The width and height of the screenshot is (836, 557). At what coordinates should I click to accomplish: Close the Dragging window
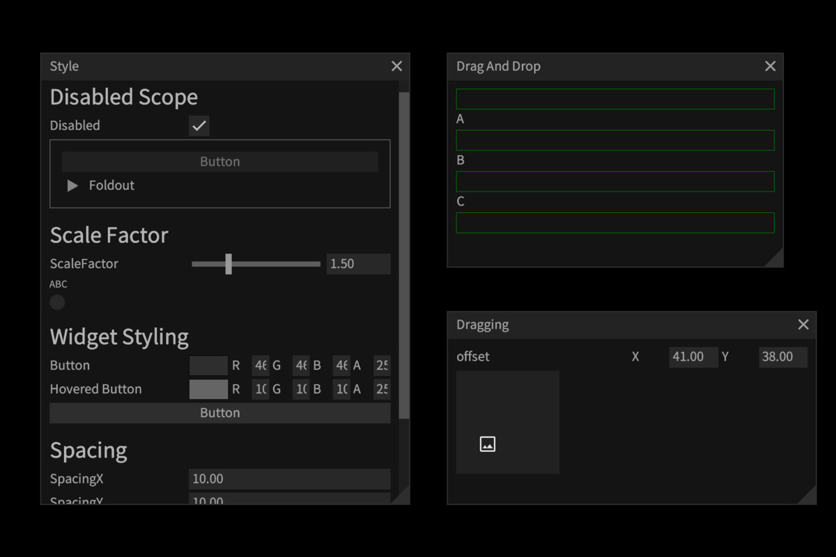pos(803,324)
